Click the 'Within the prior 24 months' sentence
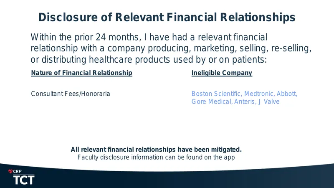Image resolution: width=334 pixels, height=188 pixels. pyautogui.click(x=149, y=37)
